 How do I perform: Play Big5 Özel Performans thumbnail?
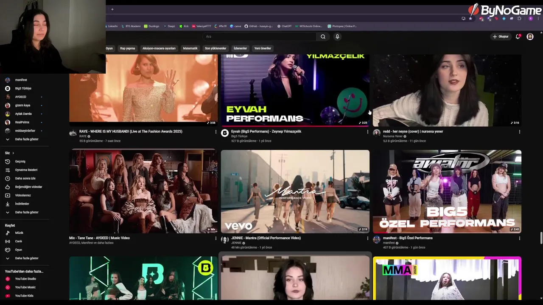(447, 191)
